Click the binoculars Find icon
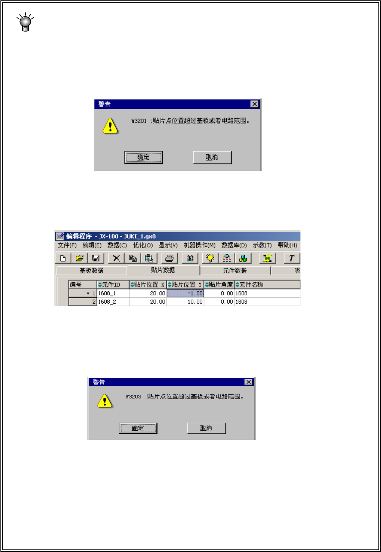This screenshot has height=552, width=381. tap(190, 258)
